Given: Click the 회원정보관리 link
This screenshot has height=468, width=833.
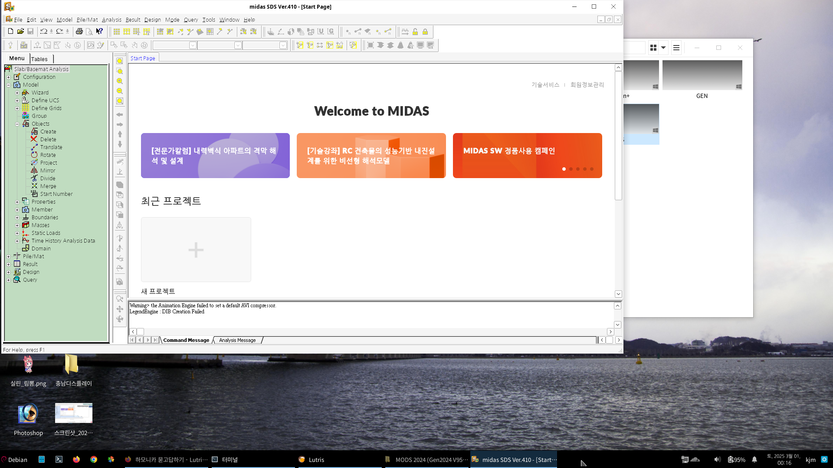Looking at the screenshot, I should click(x=587, y=84).
